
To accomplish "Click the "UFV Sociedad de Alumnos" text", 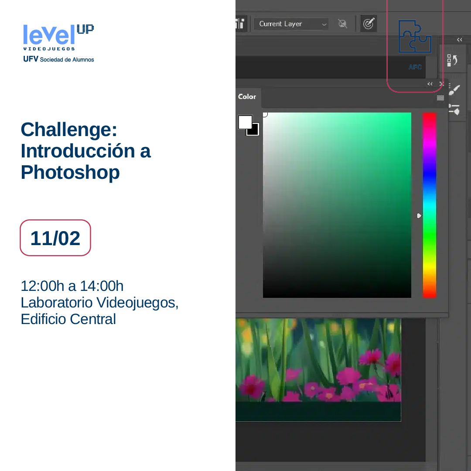I will 58,59.
